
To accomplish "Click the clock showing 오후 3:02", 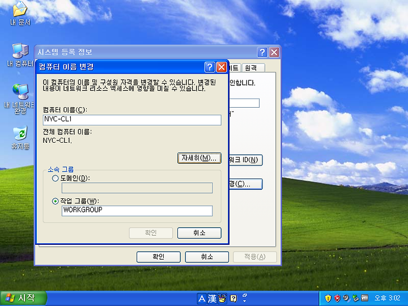I will point(387,298).
